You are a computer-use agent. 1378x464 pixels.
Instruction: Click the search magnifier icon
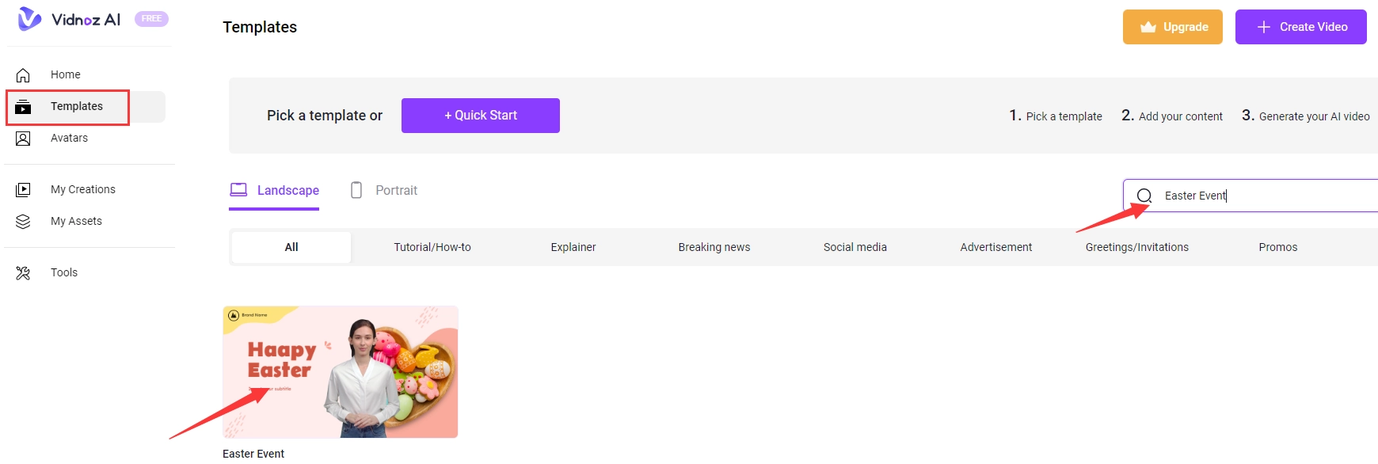[1144, 196]
